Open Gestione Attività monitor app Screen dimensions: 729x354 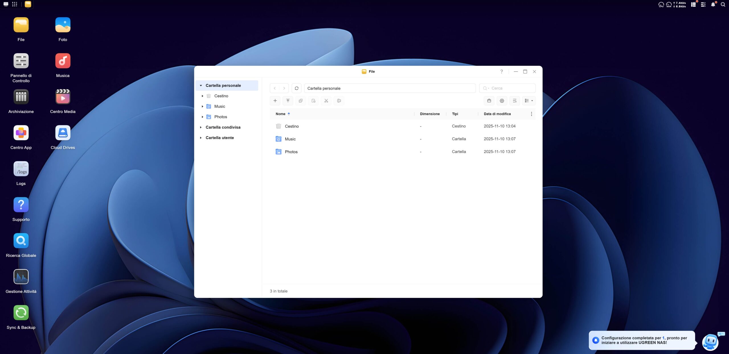[21, 277]
